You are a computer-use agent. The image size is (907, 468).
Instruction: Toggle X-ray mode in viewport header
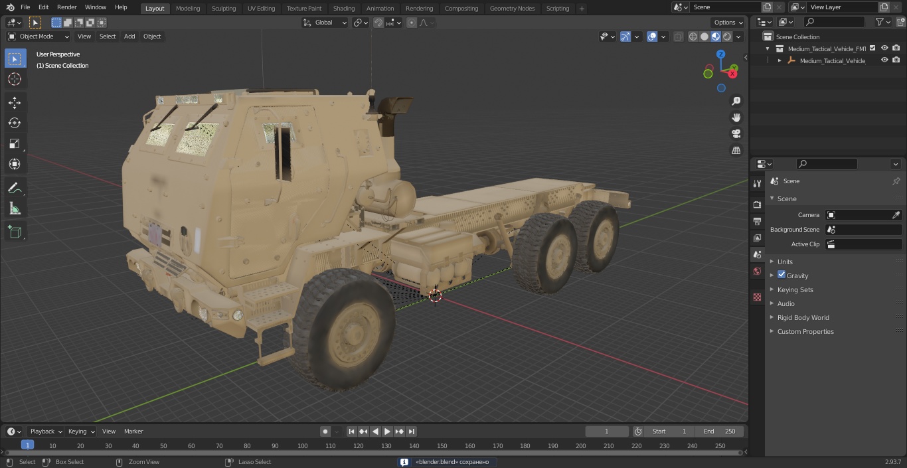pyautogui.click(x=678, y=37)
